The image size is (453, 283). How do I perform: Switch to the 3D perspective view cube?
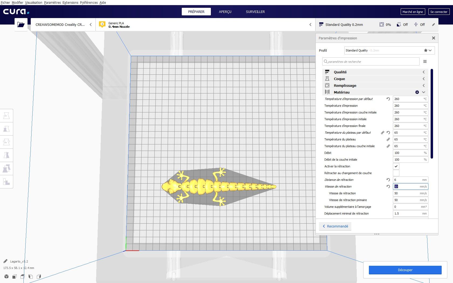tap(6, 277)
